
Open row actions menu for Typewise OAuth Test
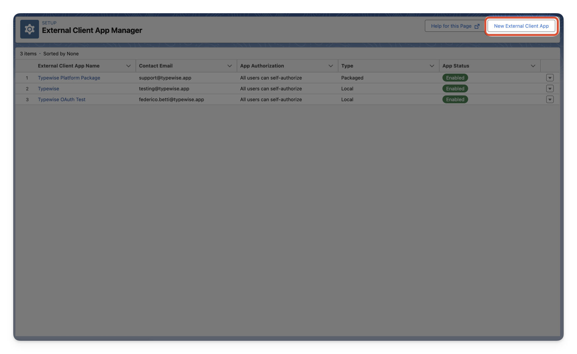click(550, 99)
